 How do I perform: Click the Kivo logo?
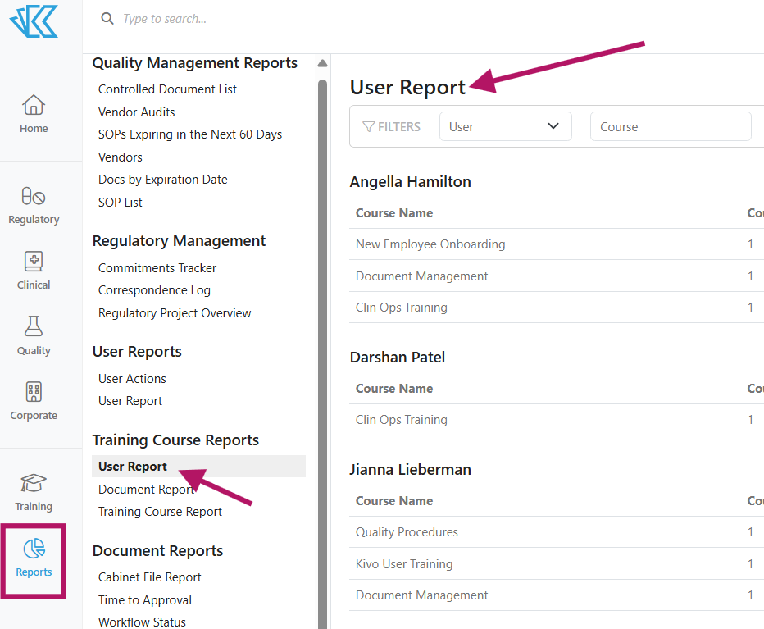33,22
